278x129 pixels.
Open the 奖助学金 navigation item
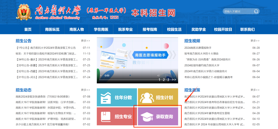click(x=198, y=29)
